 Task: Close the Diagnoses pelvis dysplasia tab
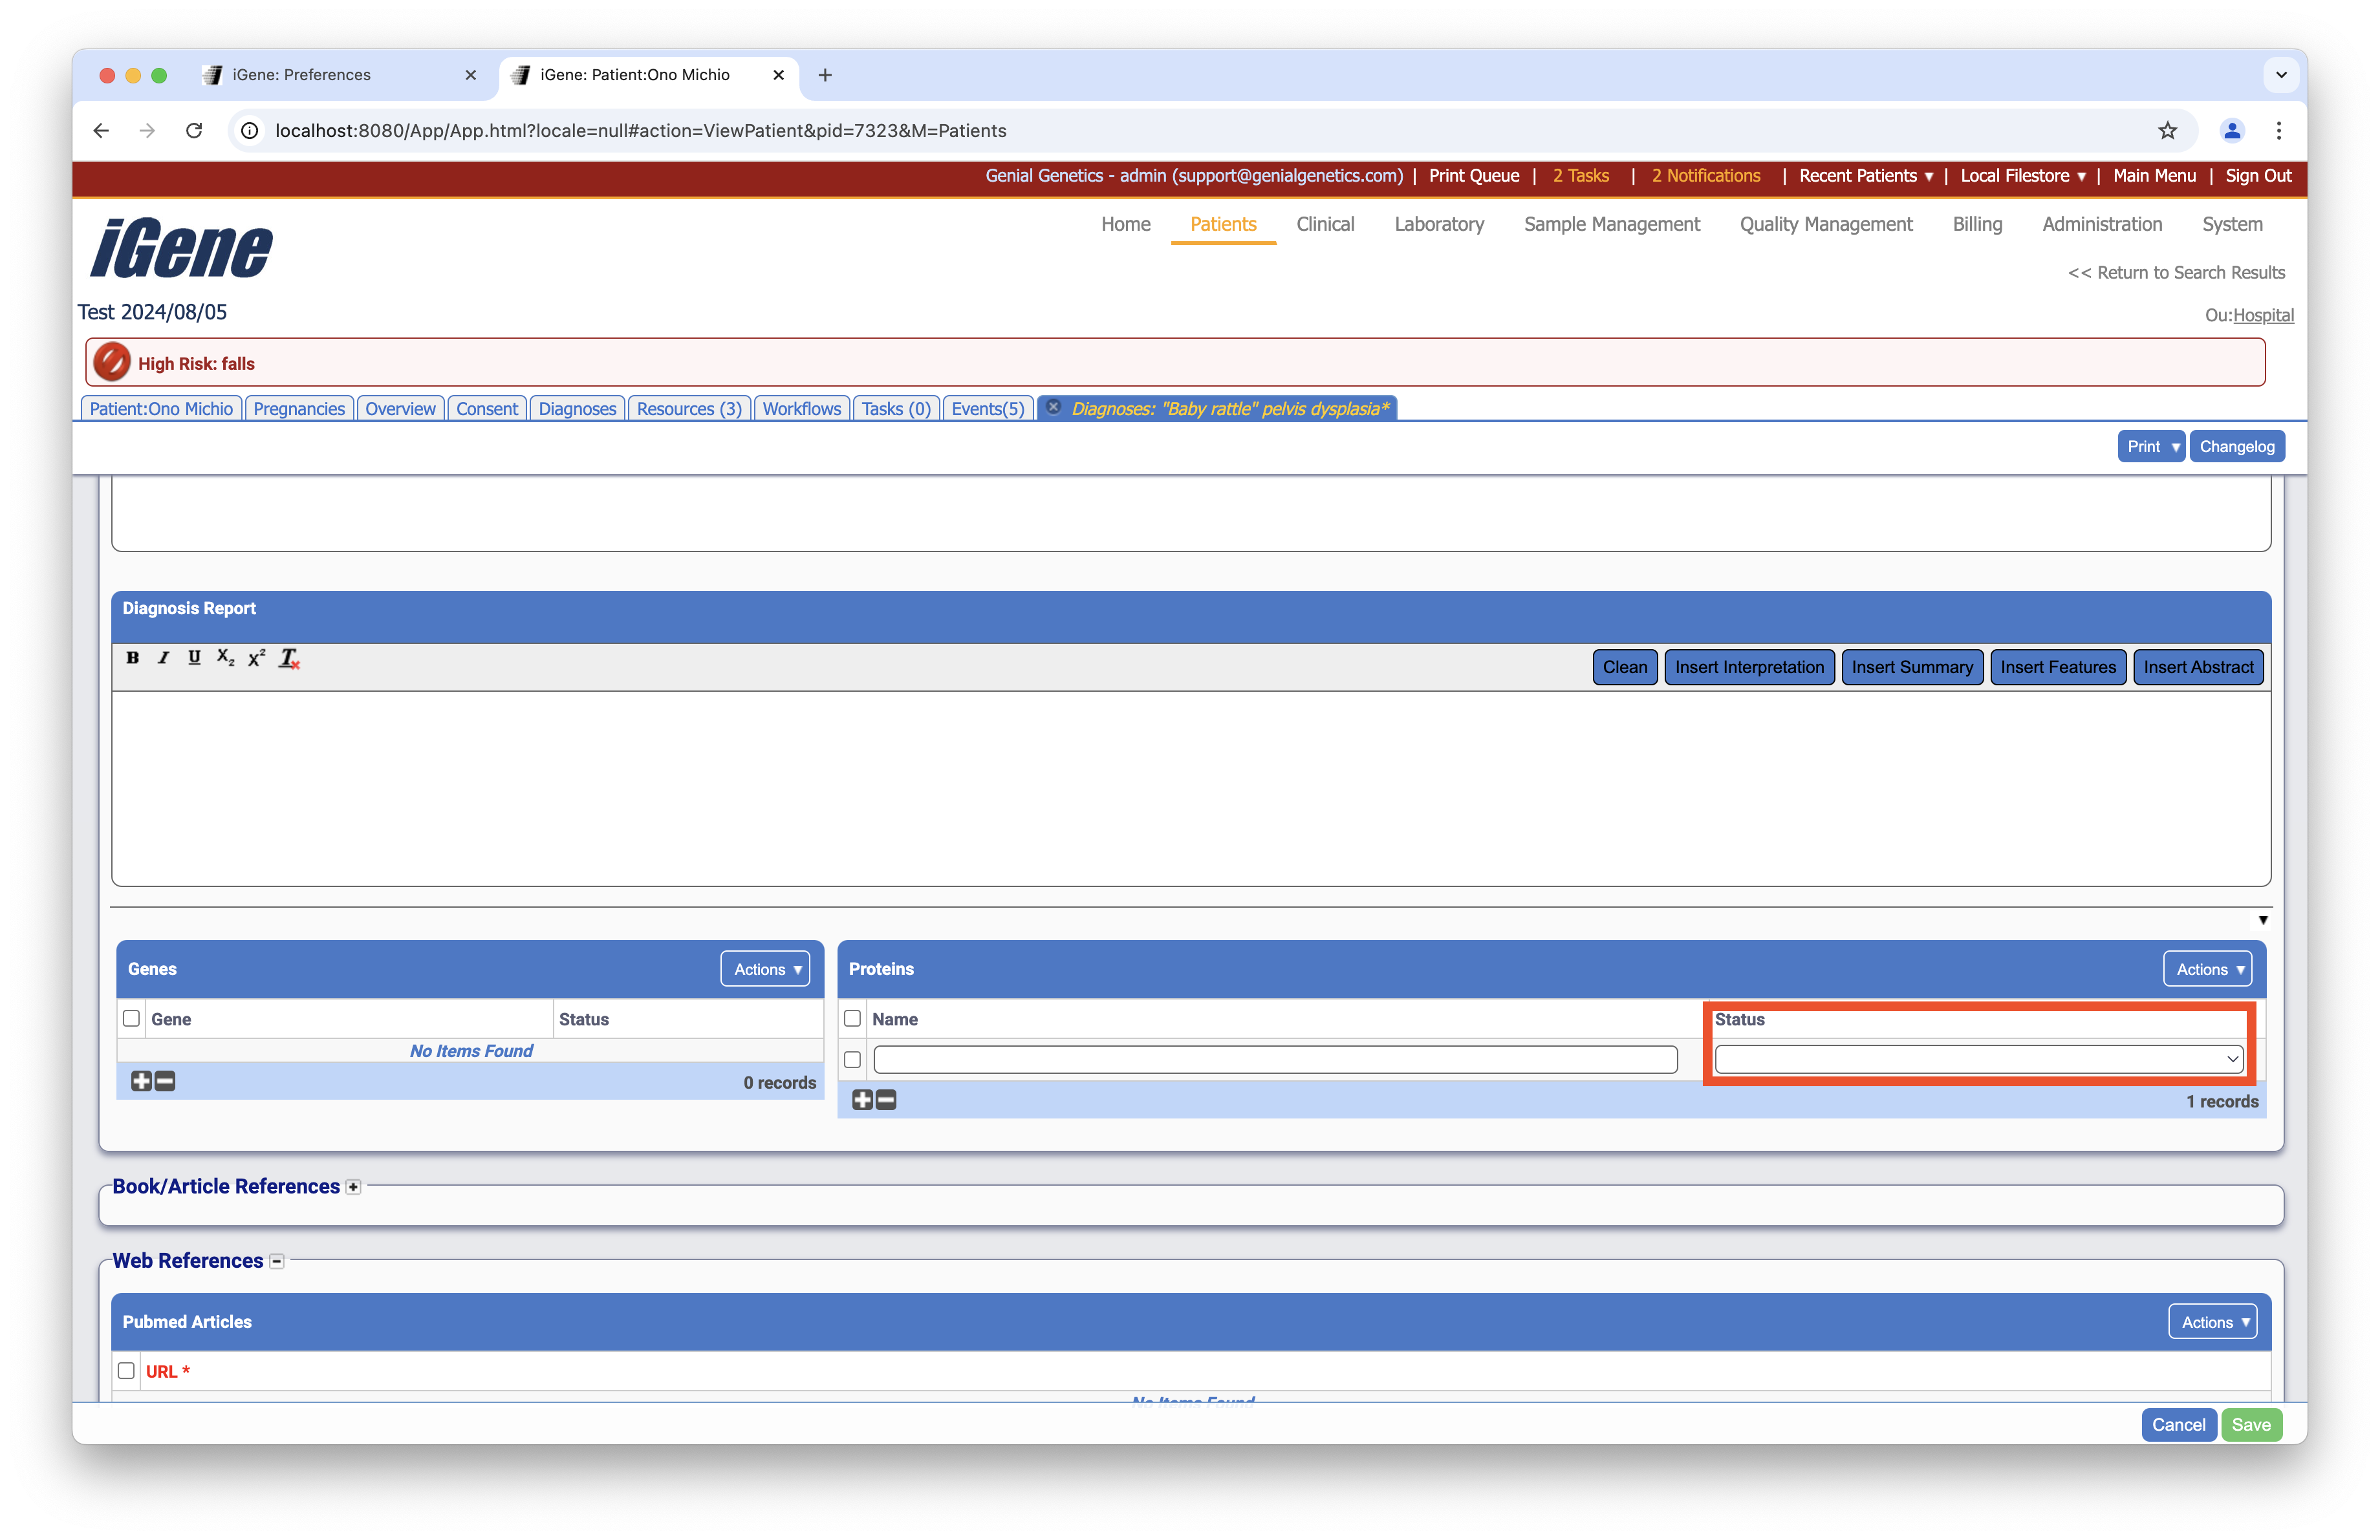tap(1053, 408)
